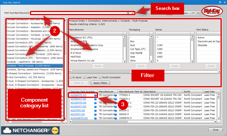Click the globe icon beside A25684CT-ND
The image size is (227, 136).
click(x=95, y=99)
